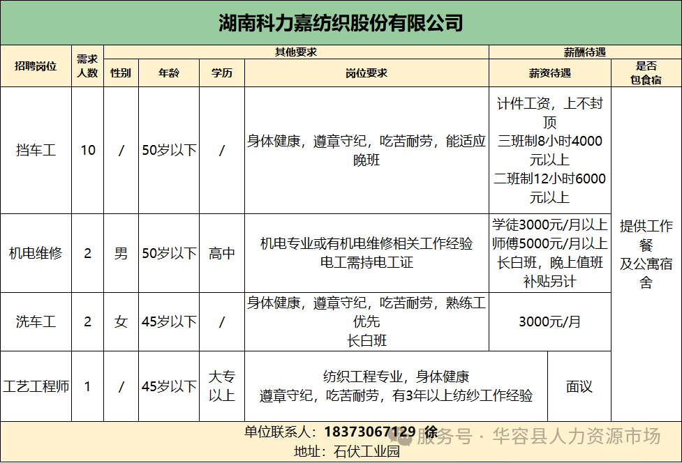Click the requirement cell mentioning 电工证
The height and width of the screenshot is (463, 682).
[366, 253]
